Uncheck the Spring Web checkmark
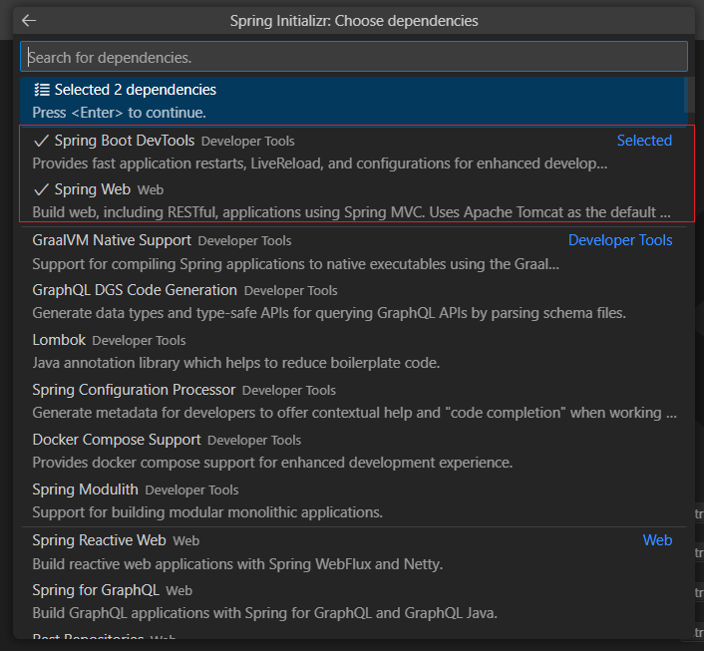Viewport: 704px width, 651px height. 41,189
